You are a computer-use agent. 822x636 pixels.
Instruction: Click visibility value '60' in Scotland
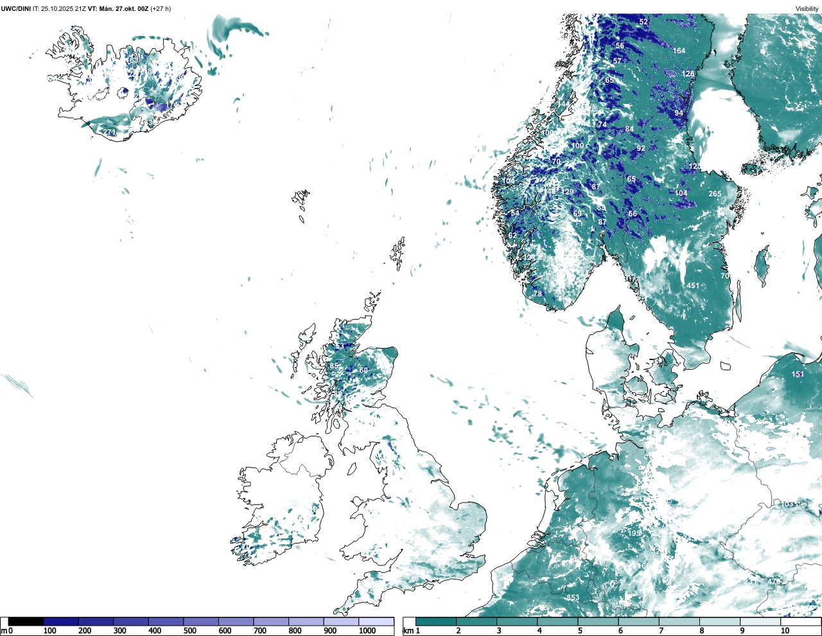pyautogui.click(x=363, y=370)
